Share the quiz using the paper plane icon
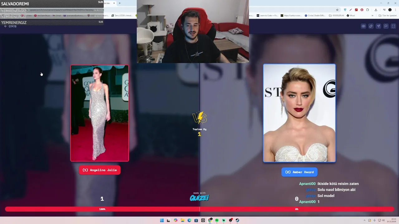This screenshot has height=224, width=399. pyautogui.click(x=378, y=26)
